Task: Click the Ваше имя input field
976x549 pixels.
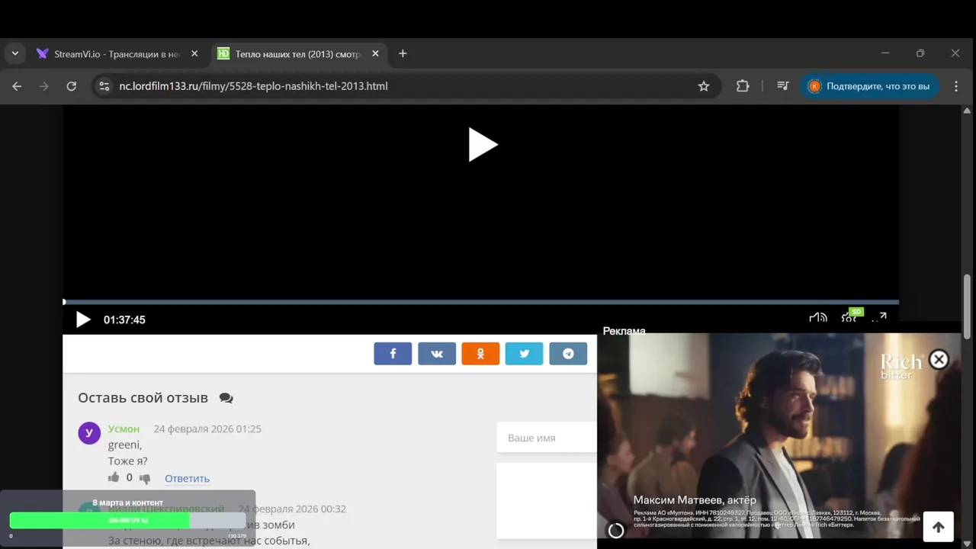Action: coord(547,438)
